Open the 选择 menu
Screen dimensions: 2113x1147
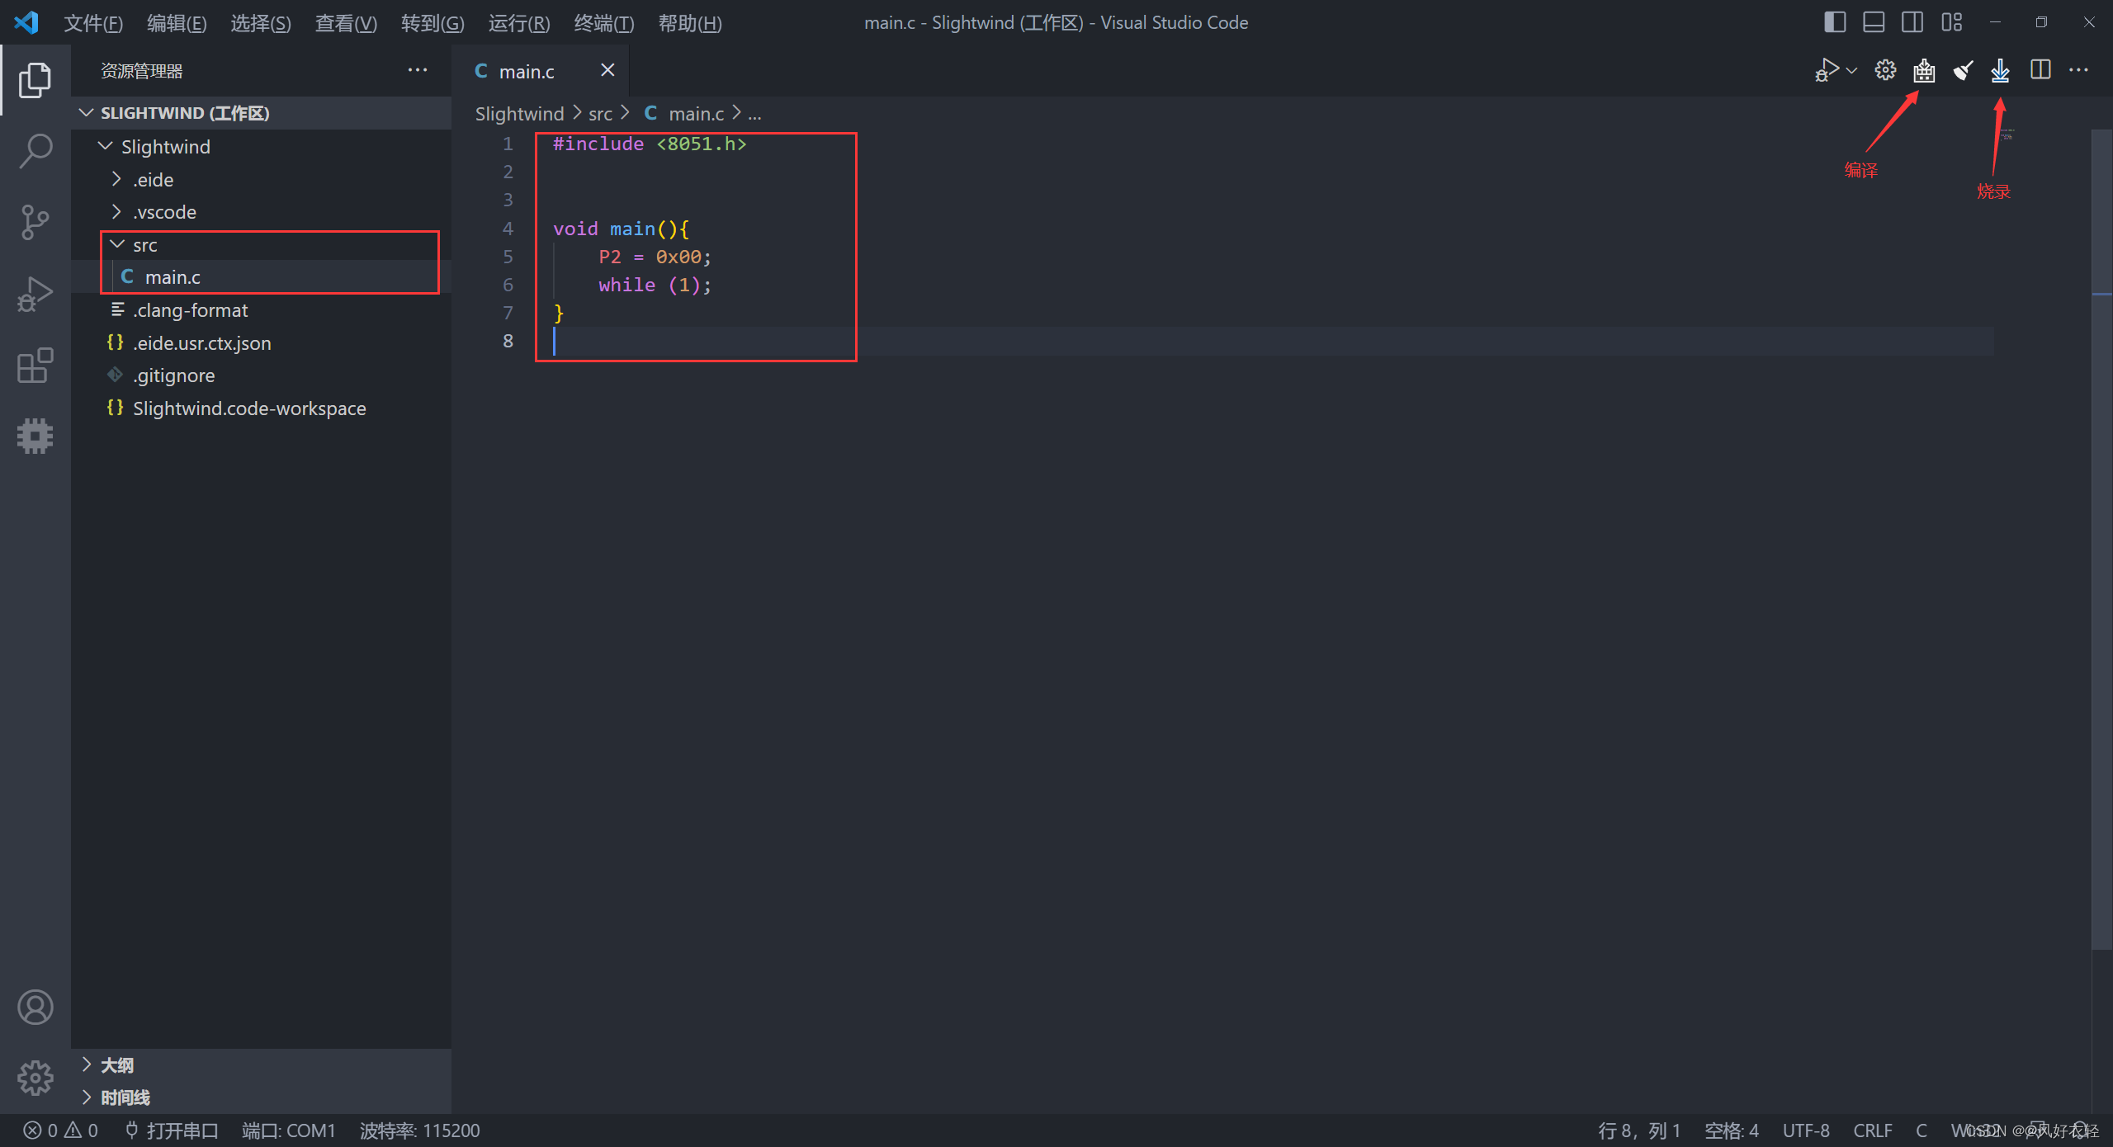click(x=261, y=23)
